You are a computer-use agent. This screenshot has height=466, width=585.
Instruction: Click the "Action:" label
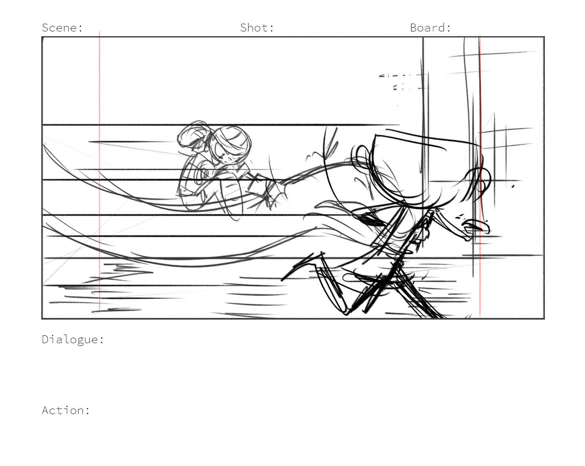coord(66,410)
